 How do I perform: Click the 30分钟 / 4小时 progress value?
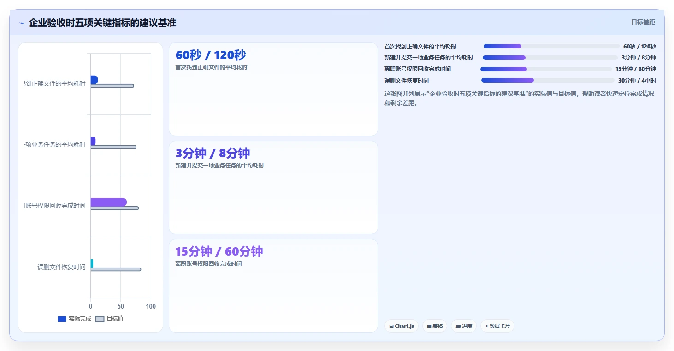[x=637, y=80]
